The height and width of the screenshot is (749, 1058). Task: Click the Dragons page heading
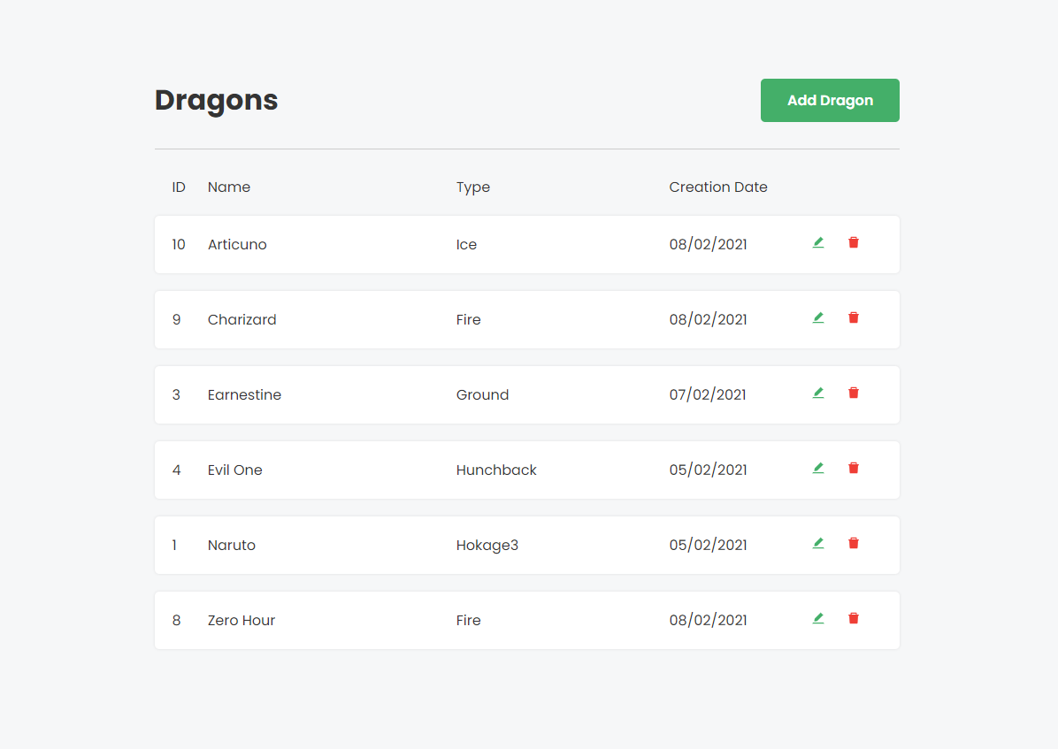click(216, 101)
